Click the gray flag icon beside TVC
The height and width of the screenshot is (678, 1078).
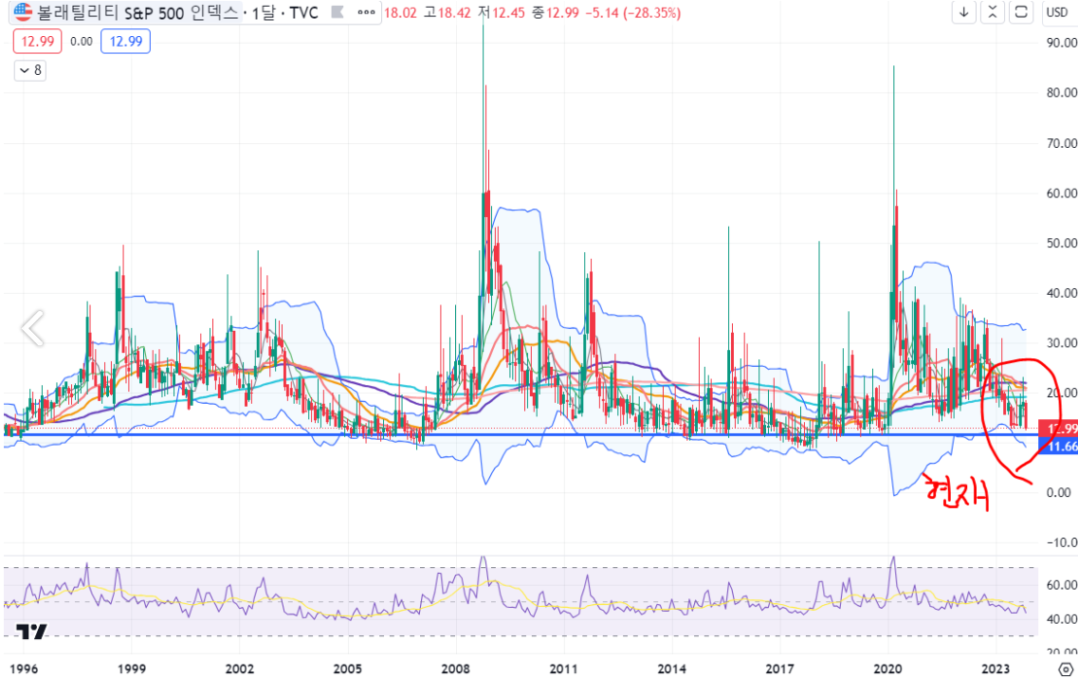tap(338, 12)
